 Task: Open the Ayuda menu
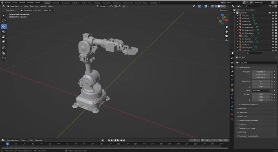coord(38,2)
